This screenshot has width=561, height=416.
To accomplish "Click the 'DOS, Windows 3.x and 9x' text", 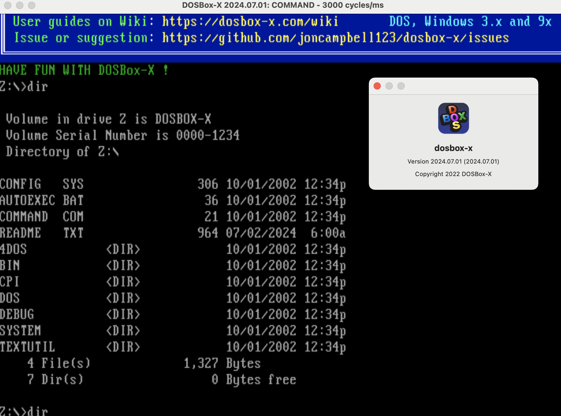I will point(471,21).
